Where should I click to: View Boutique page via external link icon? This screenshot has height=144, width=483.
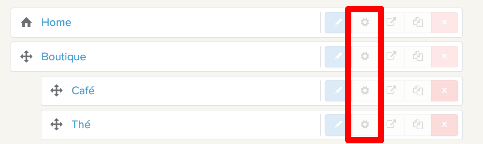click(391, 57)
